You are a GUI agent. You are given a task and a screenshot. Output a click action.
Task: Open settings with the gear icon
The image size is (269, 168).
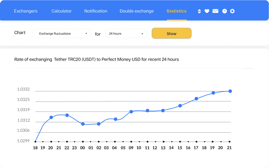[x=232, y=11]
